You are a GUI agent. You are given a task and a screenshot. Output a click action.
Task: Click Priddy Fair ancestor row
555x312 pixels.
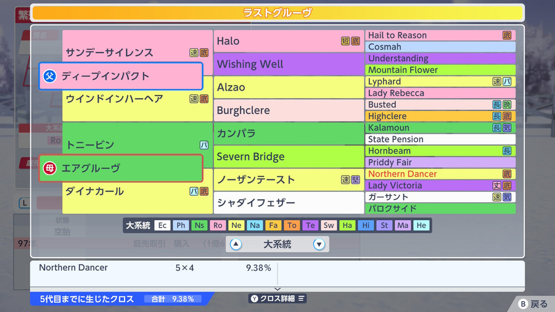[440, 162]
